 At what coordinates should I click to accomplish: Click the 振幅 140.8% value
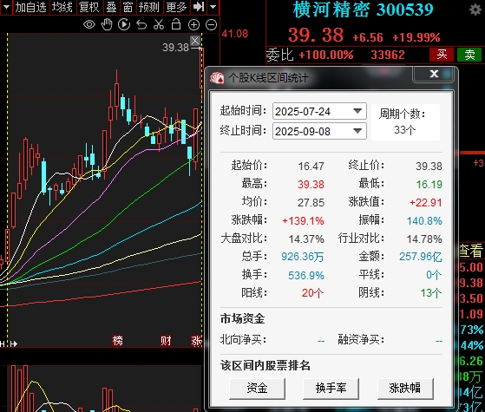click(x=424, y=221)
